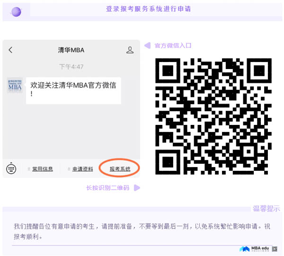Tap the back arrow in the 清华MBA chat
This screenshot has width=284, height=256.
10,50
